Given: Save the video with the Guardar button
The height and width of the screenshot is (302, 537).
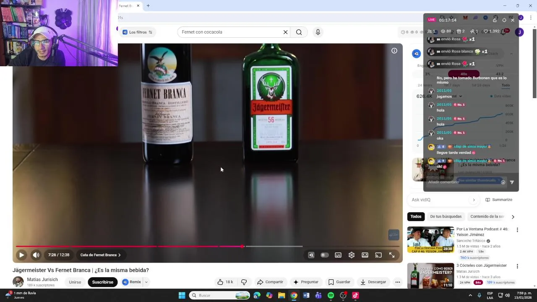Looking at the screenshot, I should click(x=339, y=282).
